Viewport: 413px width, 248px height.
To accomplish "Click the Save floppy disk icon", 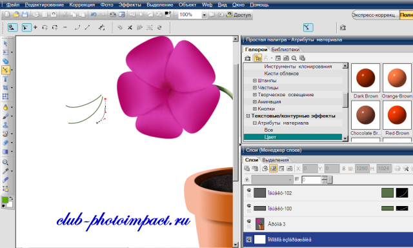I will (x=25, y=14).
